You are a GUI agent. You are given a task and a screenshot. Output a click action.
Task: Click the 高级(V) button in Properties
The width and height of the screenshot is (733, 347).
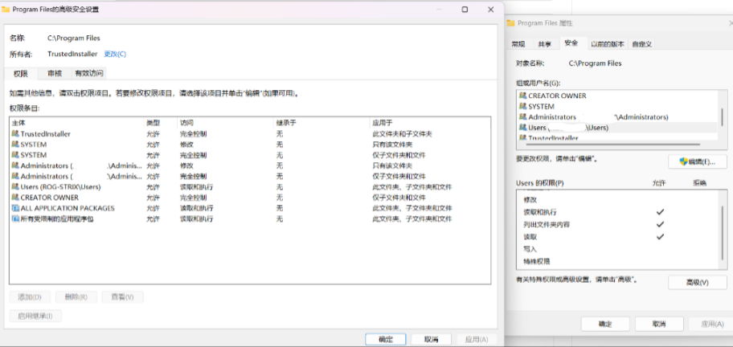698,283
